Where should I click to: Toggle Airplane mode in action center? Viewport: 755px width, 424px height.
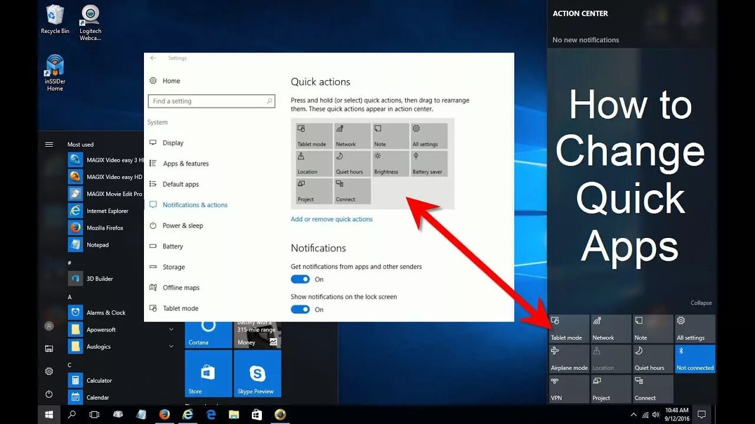tap(569, 359)
